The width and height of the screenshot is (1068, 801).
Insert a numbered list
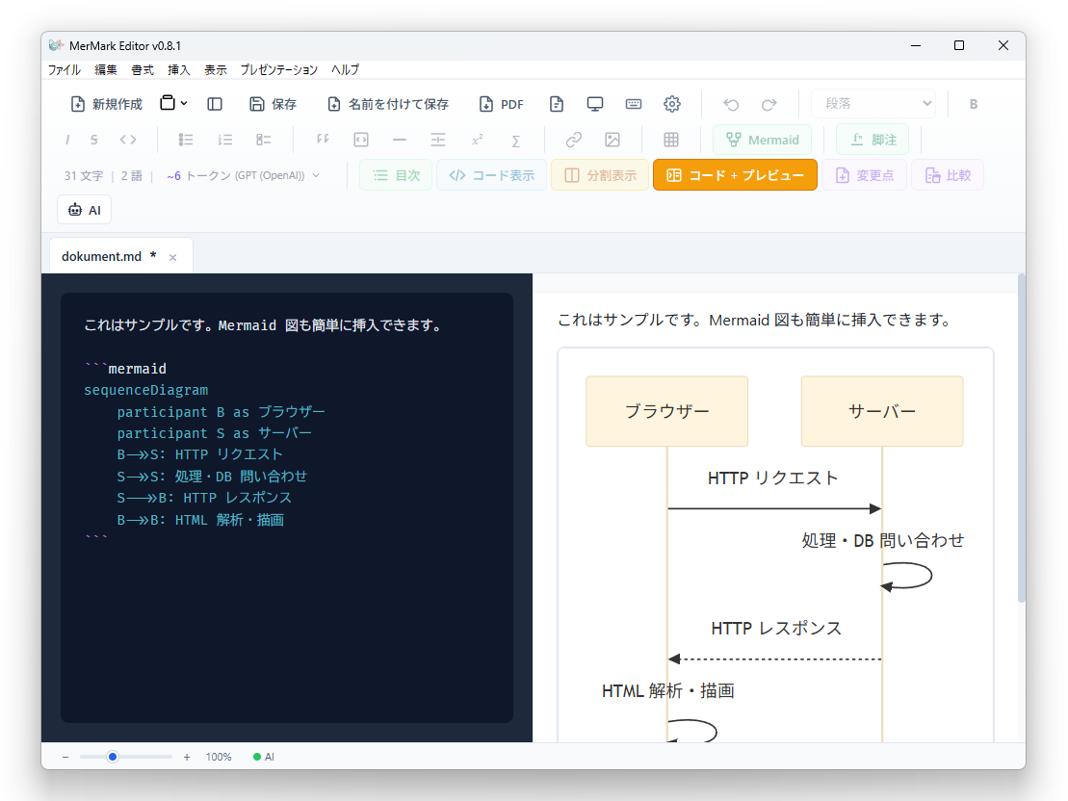224,140
